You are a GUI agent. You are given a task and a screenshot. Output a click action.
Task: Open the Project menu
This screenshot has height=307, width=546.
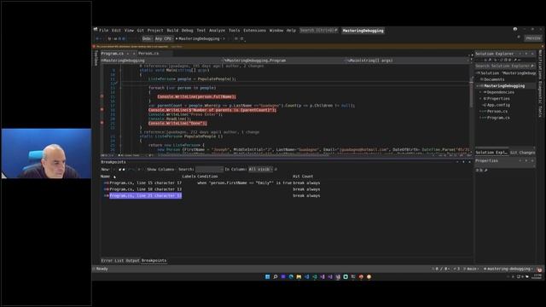(x=155, y=31)
